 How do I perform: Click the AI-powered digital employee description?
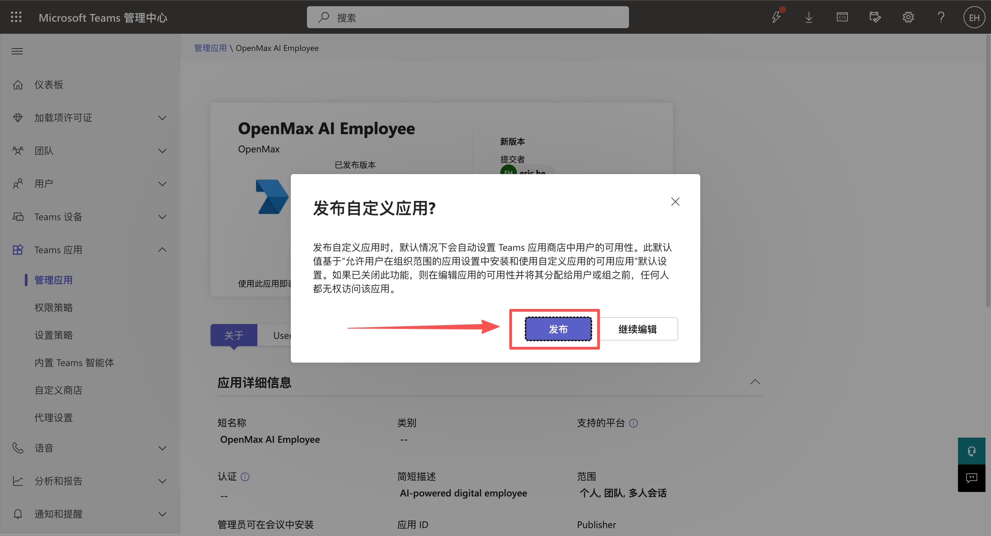point(463,493)
